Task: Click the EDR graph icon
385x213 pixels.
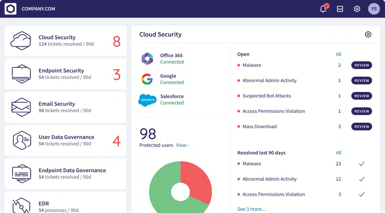Action: [x=21, y=206]
